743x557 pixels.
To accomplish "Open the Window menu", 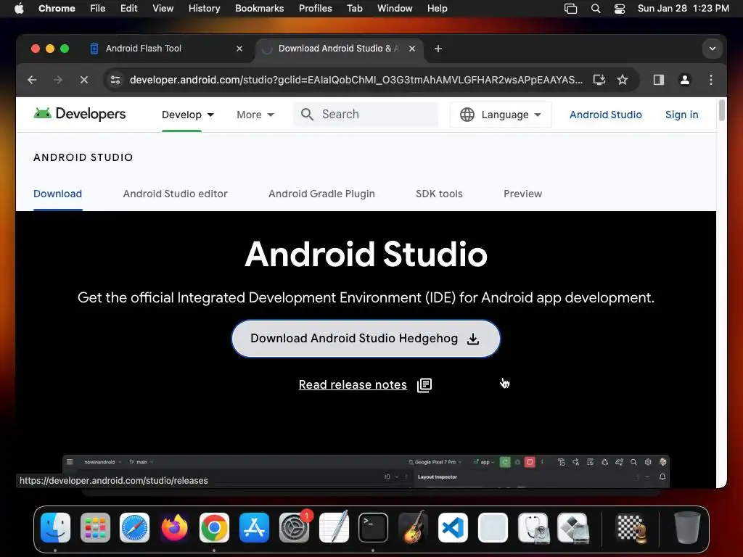I will click(395, 9).
